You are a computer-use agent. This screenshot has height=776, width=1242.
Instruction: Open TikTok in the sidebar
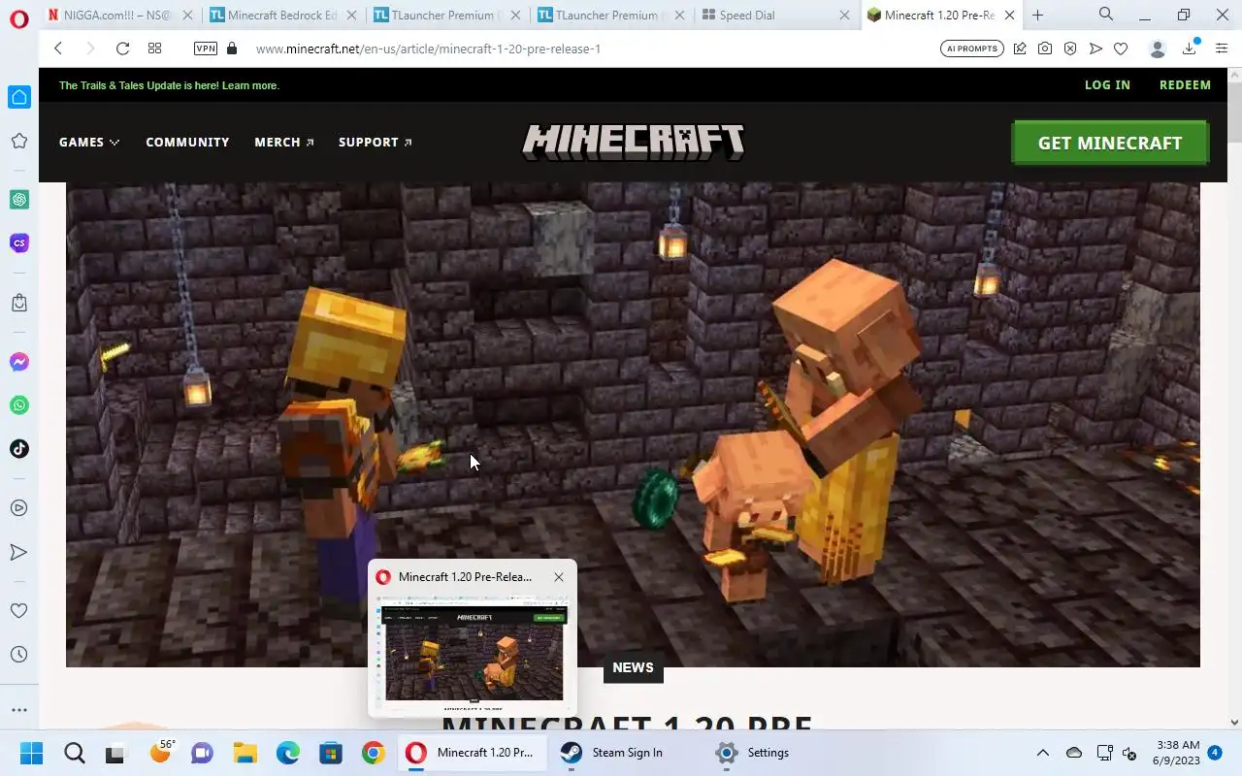(x=19, y=449)
